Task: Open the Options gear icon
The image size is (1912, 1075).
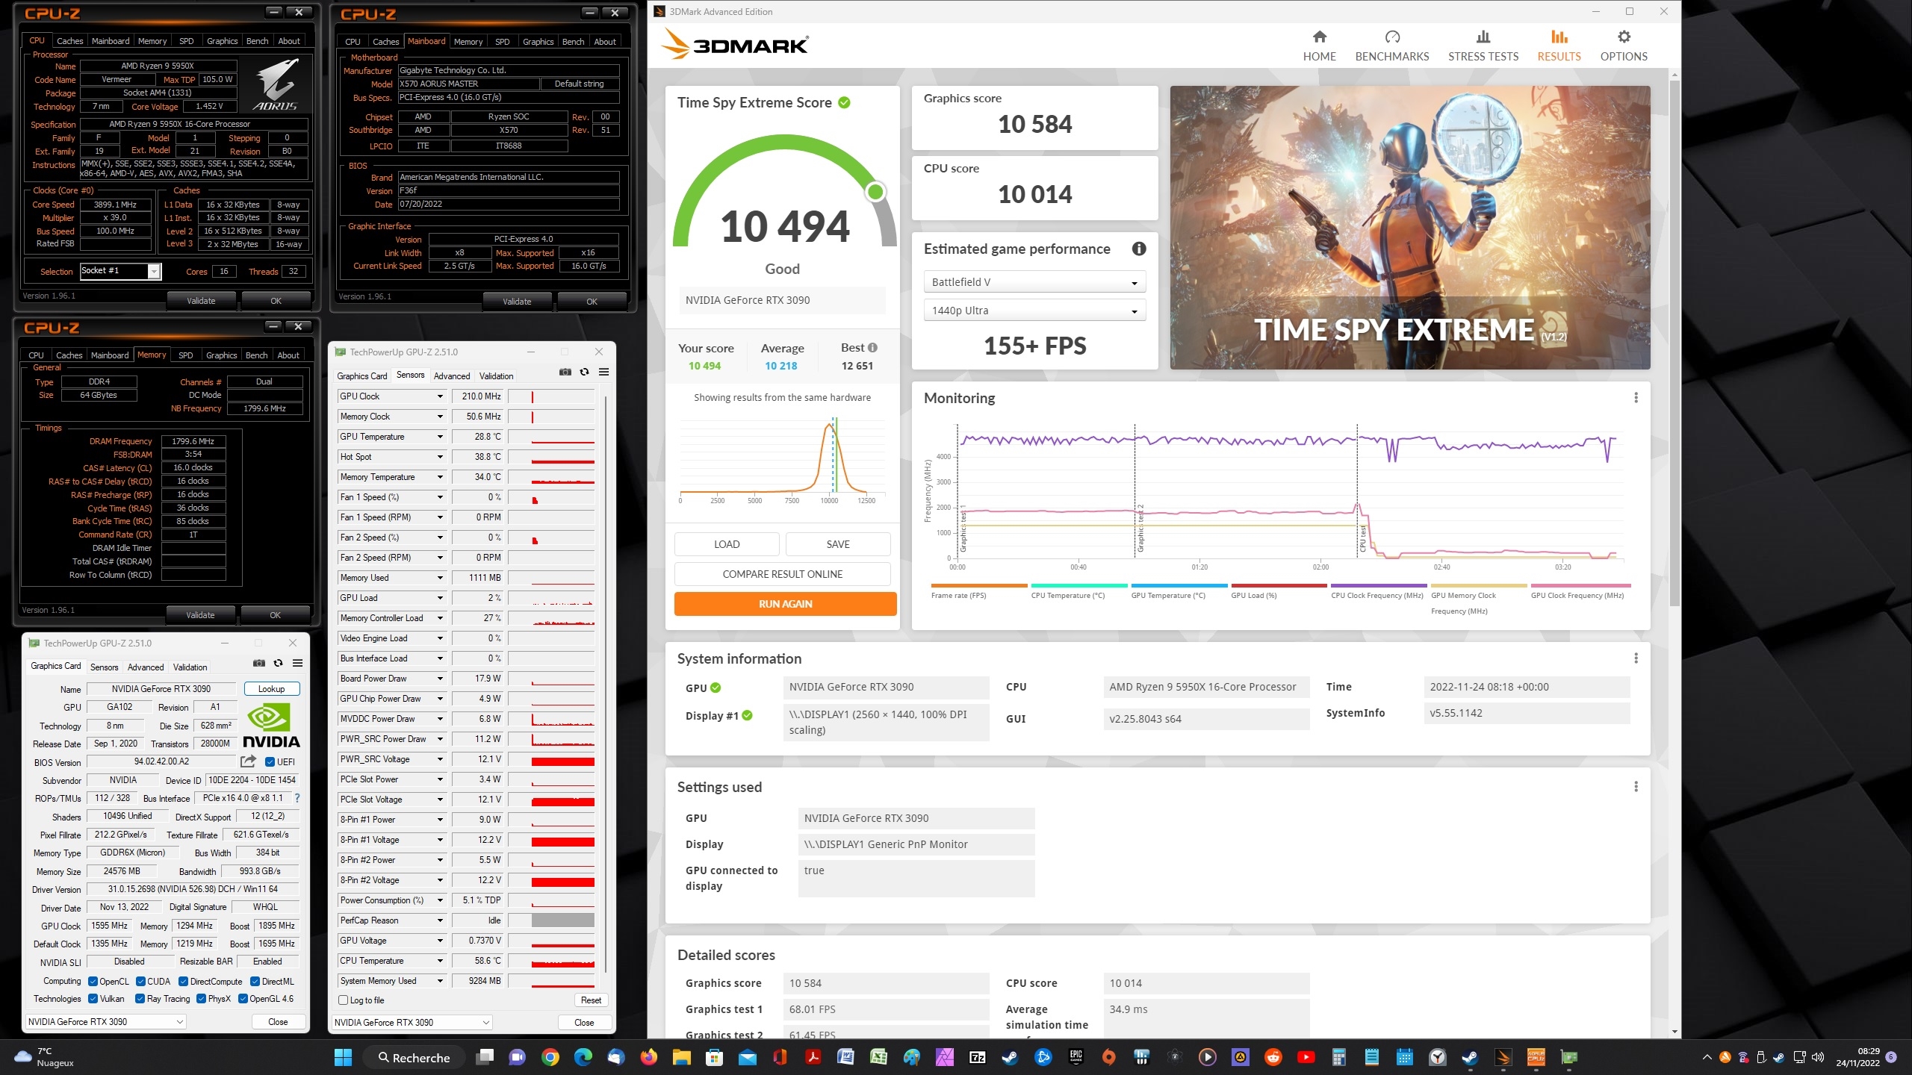Action: click(x=1623, y=37)
